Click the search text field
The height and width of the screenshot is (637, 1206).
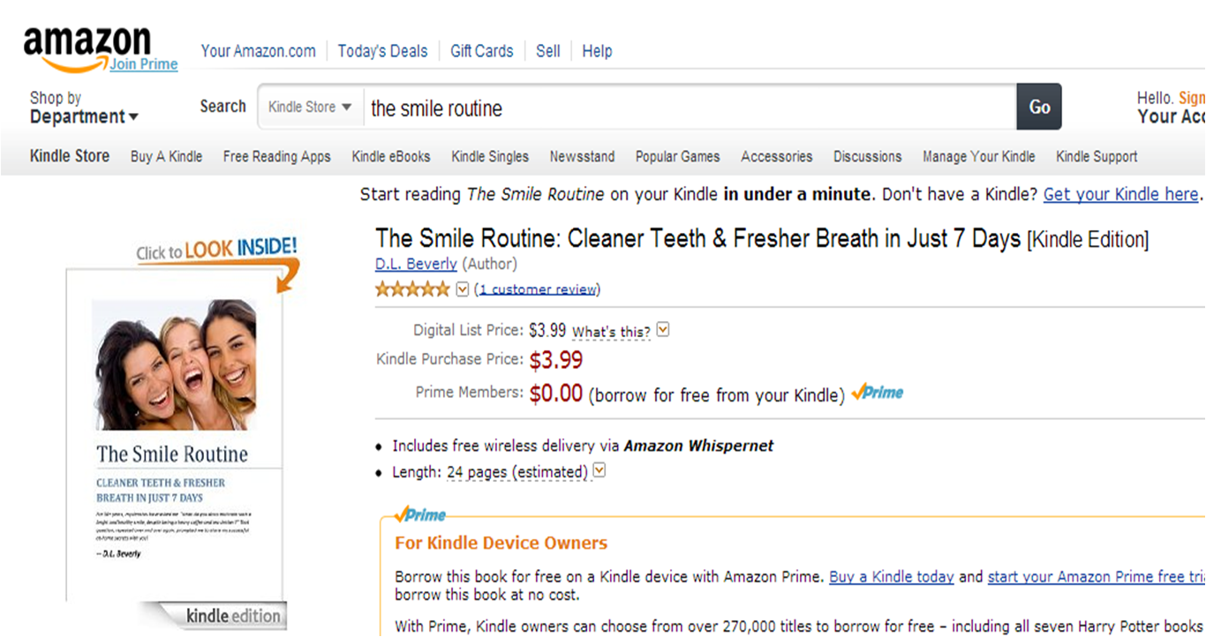point(689,108)
